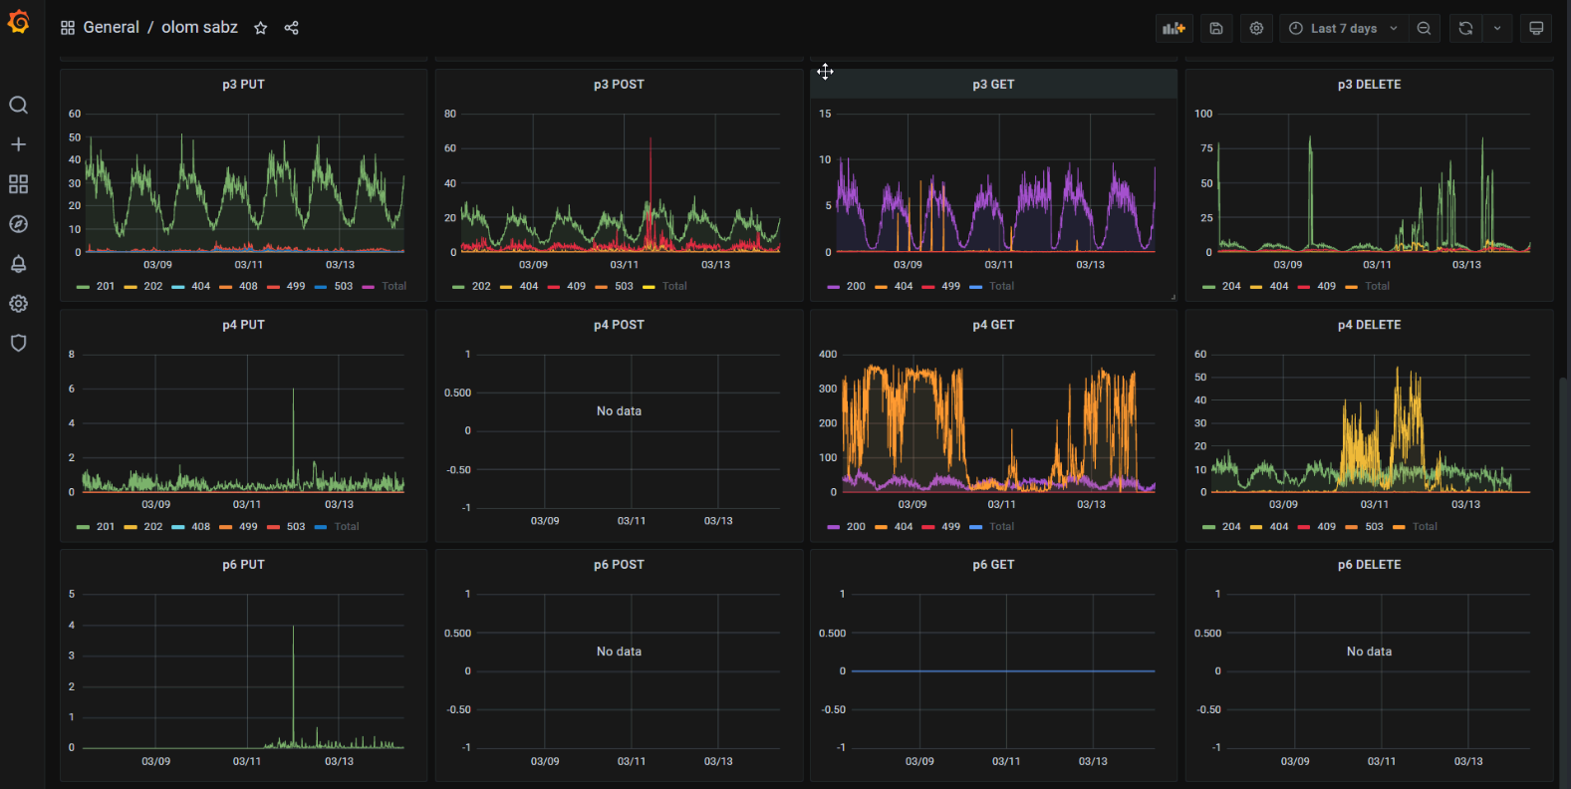Open the Explore compass icon
Image resolution: width=1571 pixels, height=789 pixels.
tap(18, 224)
